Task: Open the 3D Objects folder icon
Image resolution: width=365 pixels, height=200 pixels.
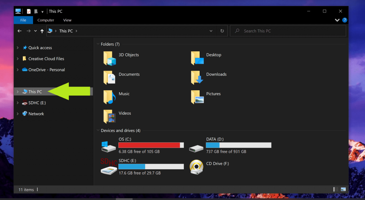Action: point(110,58)
